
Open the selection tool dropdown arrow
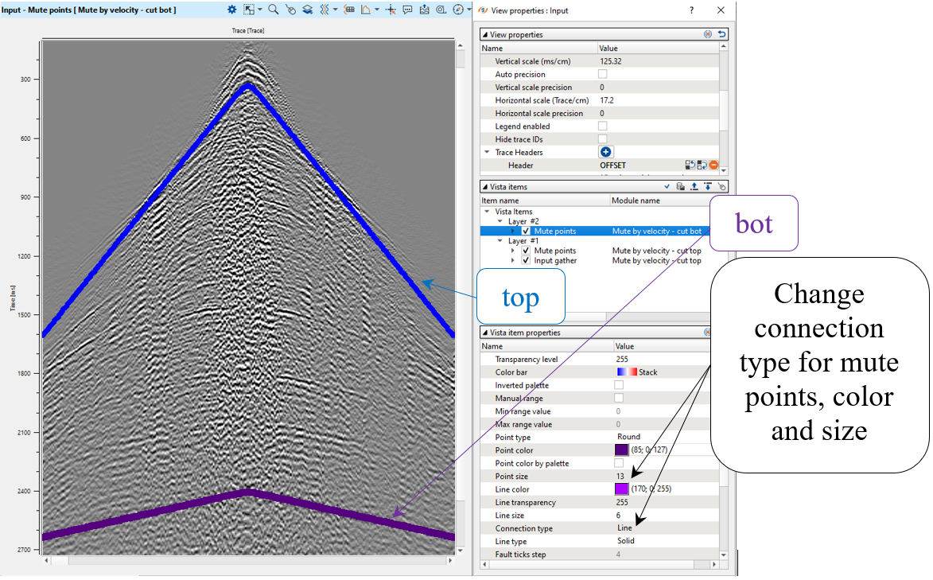click(259, 10)
